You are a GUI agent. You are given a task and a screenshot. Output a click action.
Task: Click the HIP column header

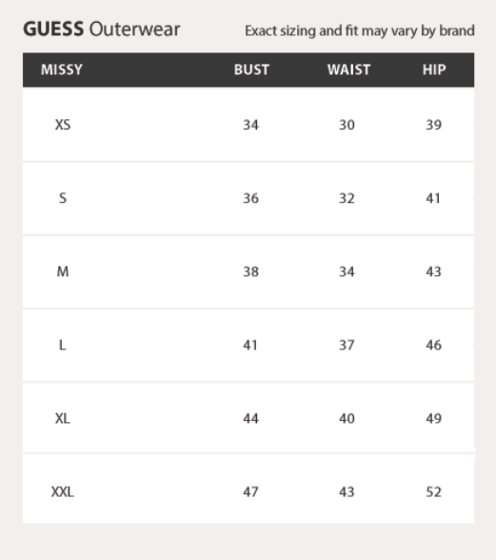pyautogui.click(x=434, y=70)
